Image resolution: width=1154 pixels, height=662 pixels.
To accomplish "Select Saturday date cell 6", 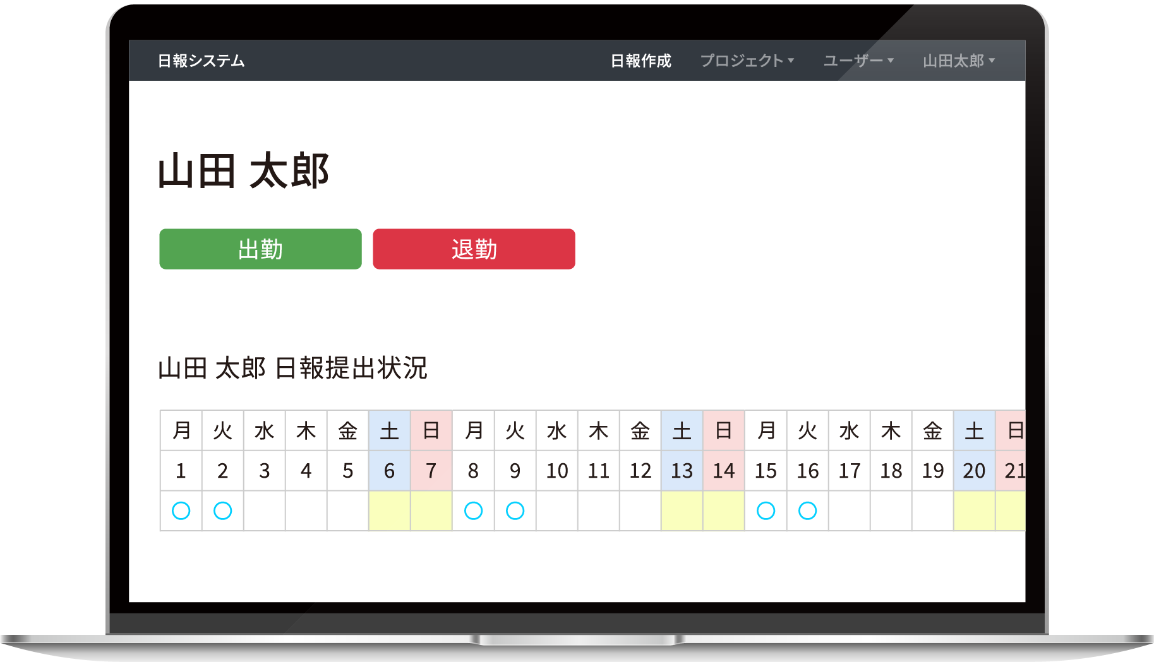I will 390,471.
